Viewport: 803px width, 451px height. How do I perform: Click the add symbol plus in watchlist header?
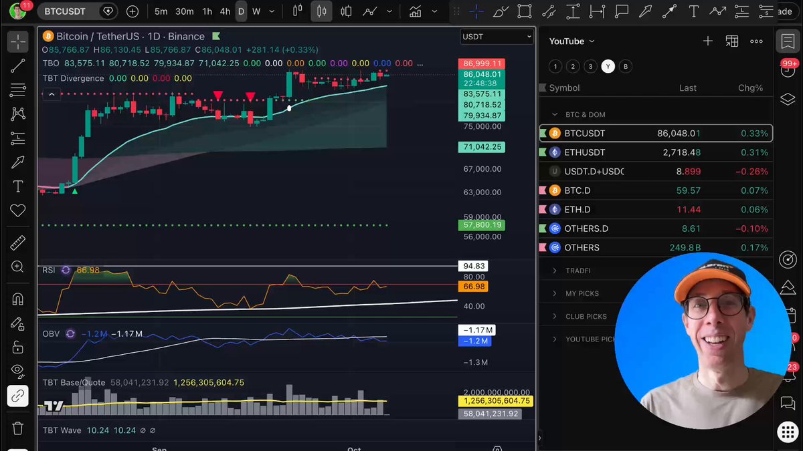click(x=708, y=41)
